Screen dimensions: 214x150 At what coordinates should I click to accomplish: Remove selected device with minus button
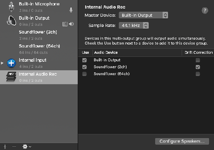(14, 147)
